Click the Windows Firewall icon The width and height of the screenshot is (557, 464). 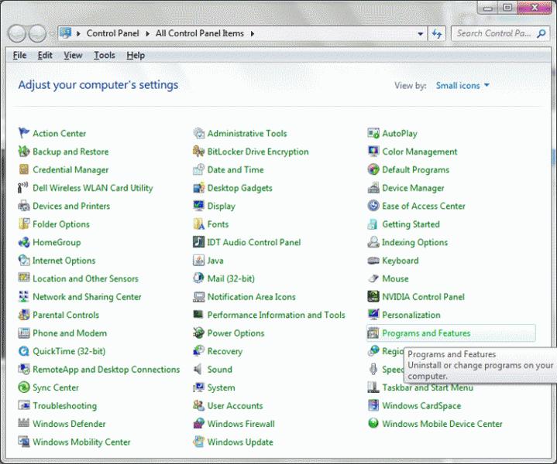199,424
